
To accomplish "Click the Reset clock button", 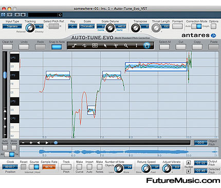I will click(x=23, y=167).
